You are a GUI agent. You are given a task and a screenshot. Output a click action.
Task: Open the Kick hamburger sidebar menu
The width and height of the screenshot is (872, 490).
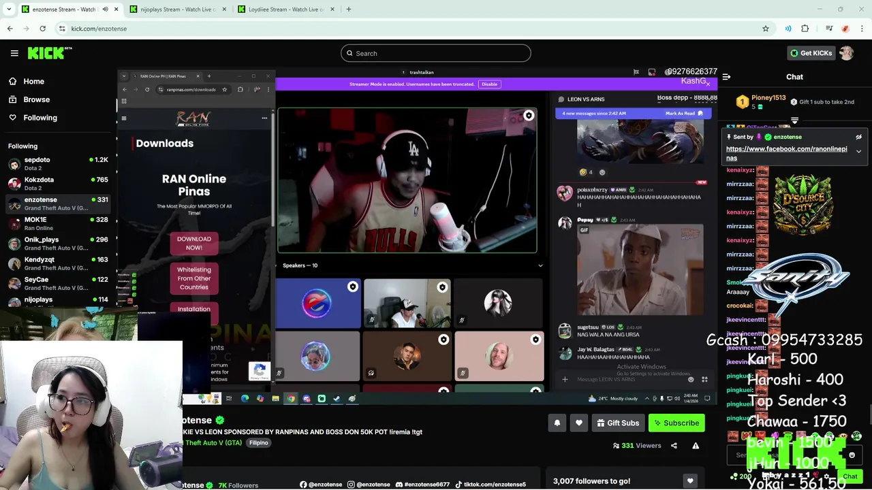pyautogui.click(x=14, y=53)
